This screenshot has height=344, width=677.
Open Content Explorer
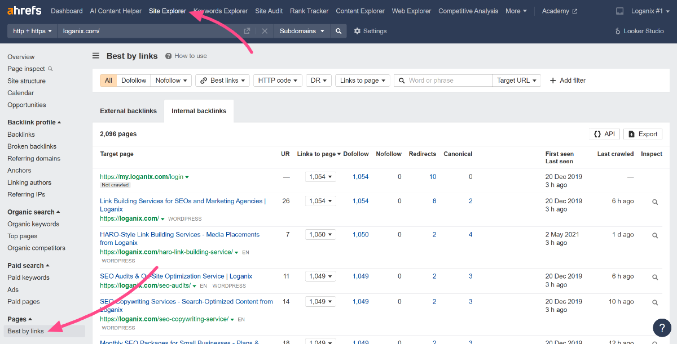click(360, 11)
